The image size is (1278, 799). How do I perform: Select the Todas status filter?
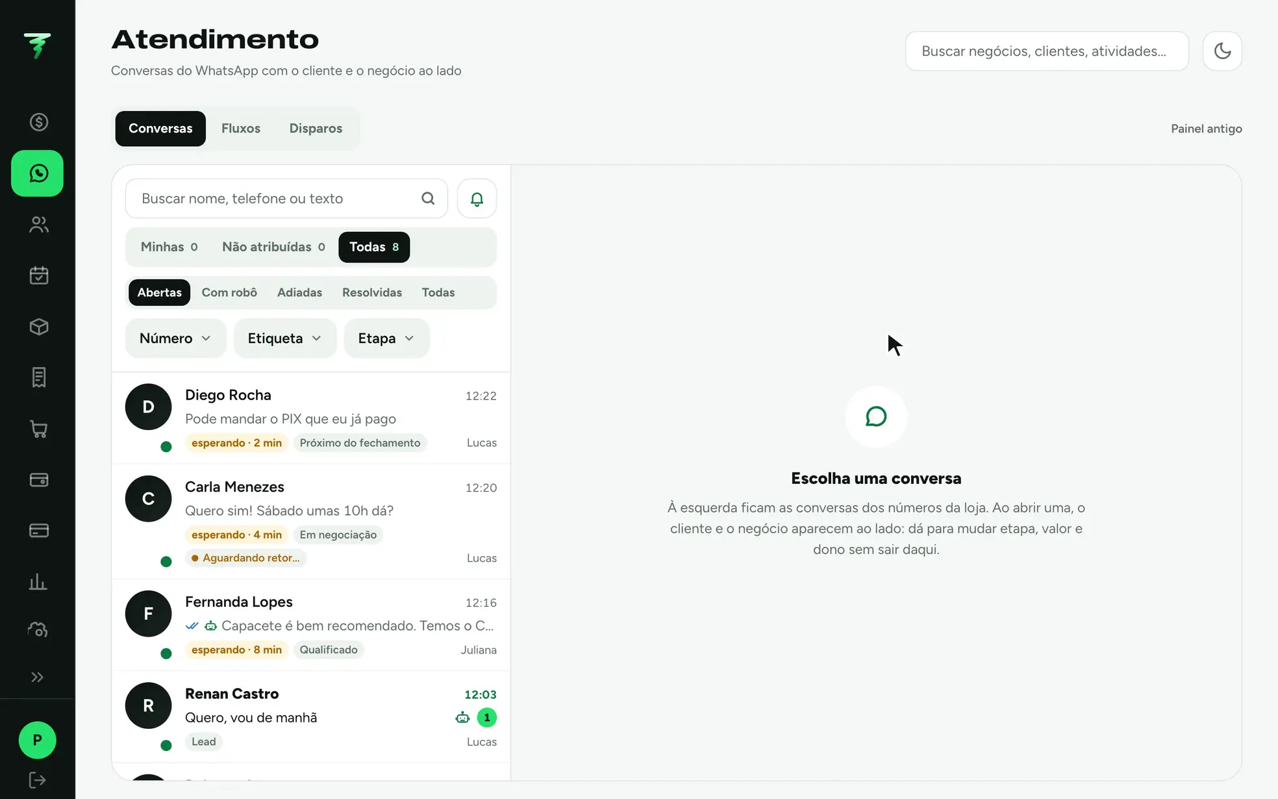click(438, 292)
